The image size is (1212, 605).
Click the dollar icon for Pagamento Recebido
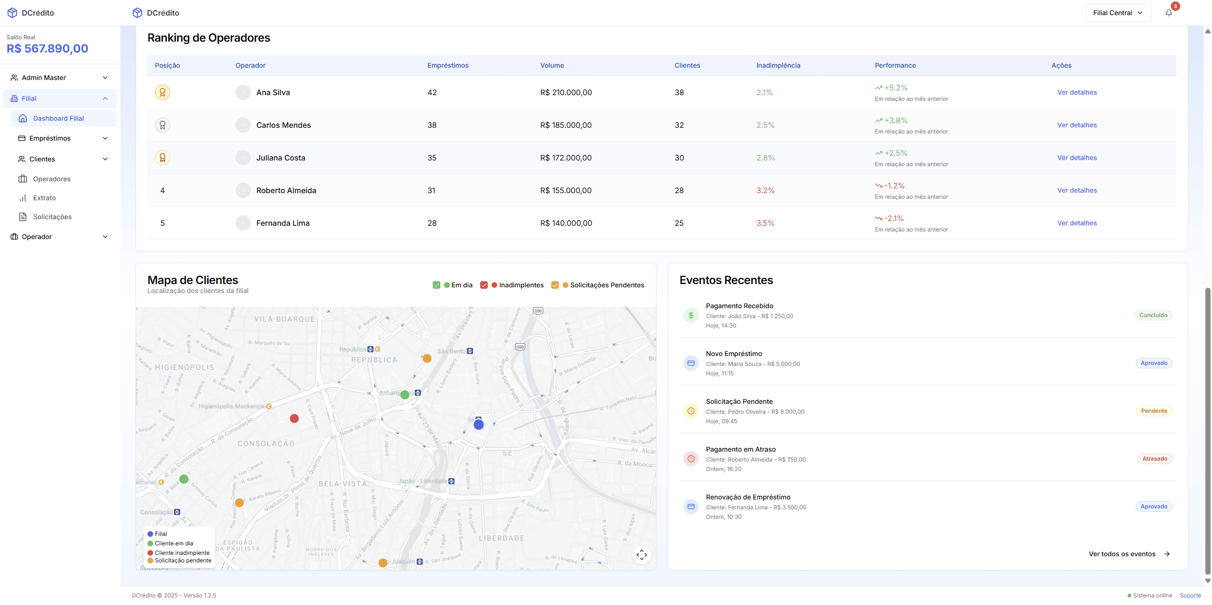pos(691,315)
